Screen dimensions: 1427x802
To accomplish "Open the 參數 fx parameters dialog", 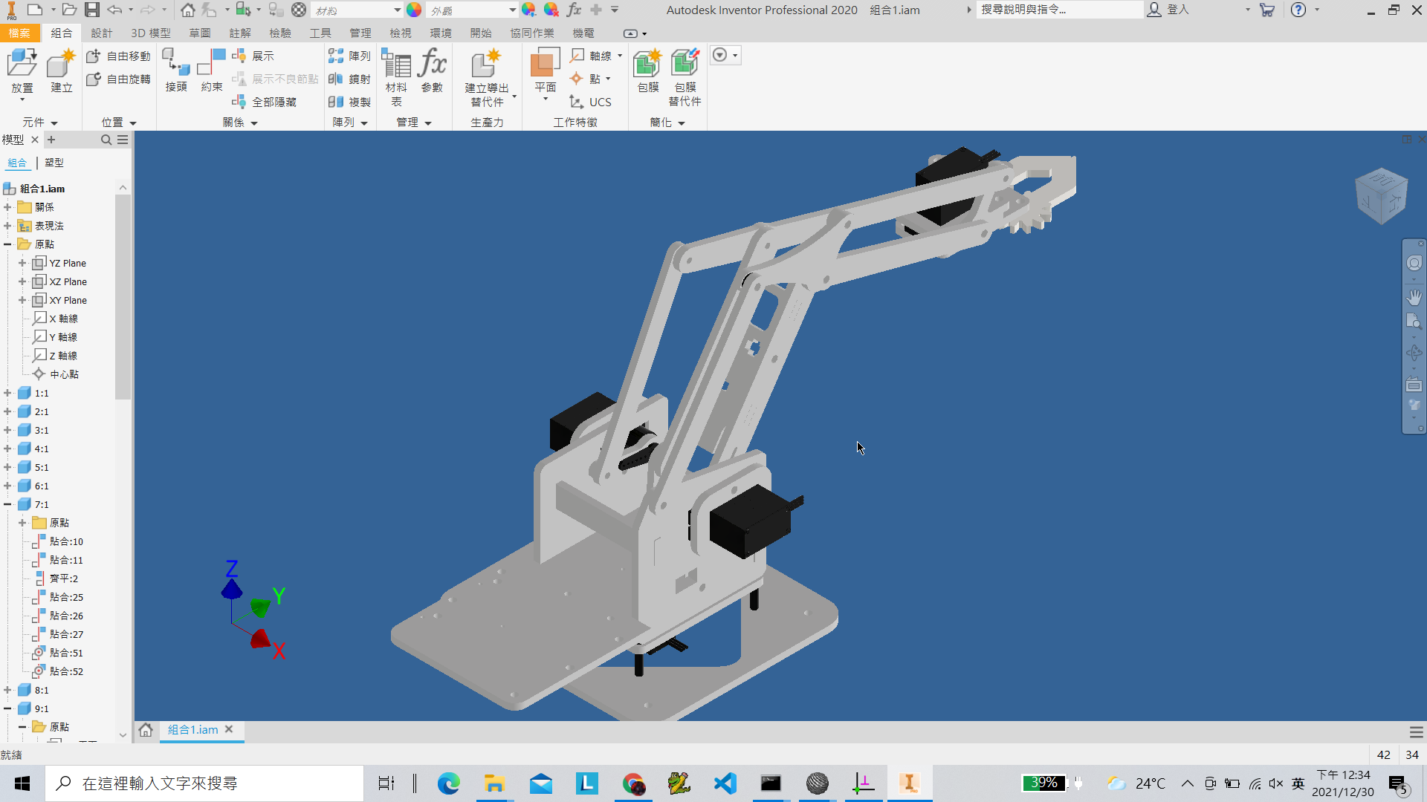I will (x=432, y=71).
